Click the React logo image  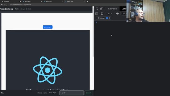pyautogui.click(x=48, y=70)
